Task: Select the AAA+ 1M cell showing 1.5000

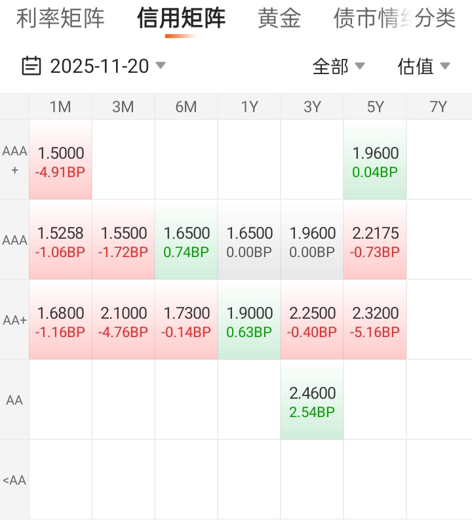Action: [x=60, y=161]
